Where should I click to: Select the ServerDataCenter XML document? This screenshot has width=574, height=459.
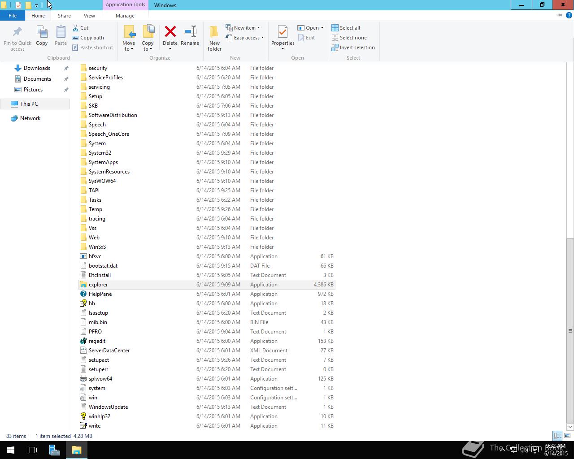point(207,351)
